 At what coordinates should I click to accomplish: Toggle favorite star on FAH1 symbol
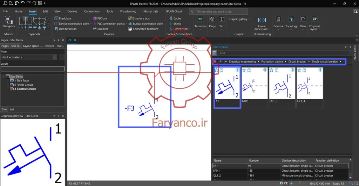click(244, 70)
